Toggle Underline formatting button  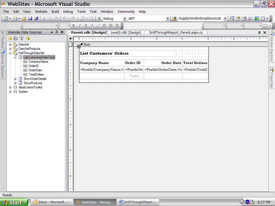86,26
